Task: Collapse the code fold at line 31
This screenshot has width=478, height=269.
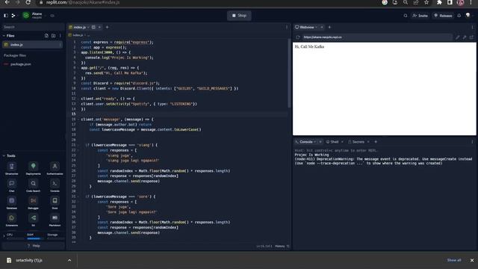Action: pos(78,197)
